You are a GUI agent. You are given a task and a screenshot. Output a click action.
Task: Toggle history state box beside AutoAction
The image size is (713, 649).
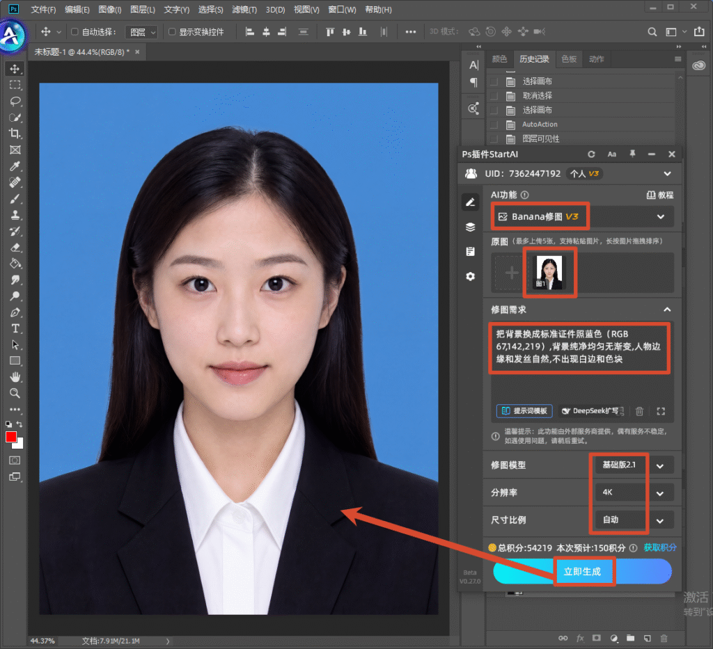click(494, 125)
